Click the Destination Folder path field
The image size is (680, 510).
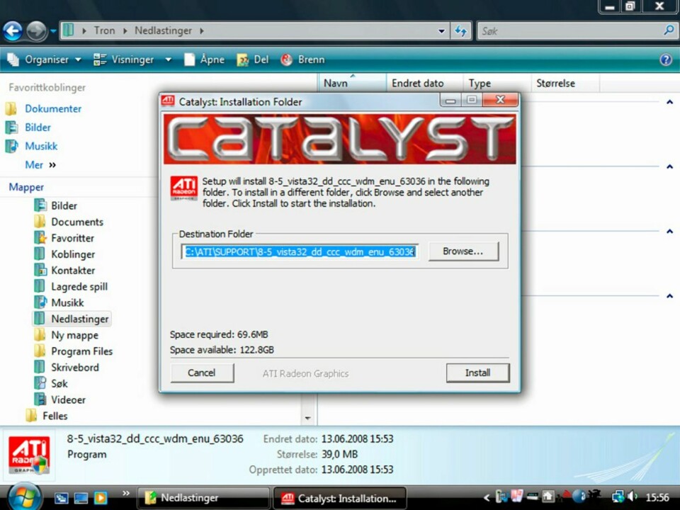[300, 251]
